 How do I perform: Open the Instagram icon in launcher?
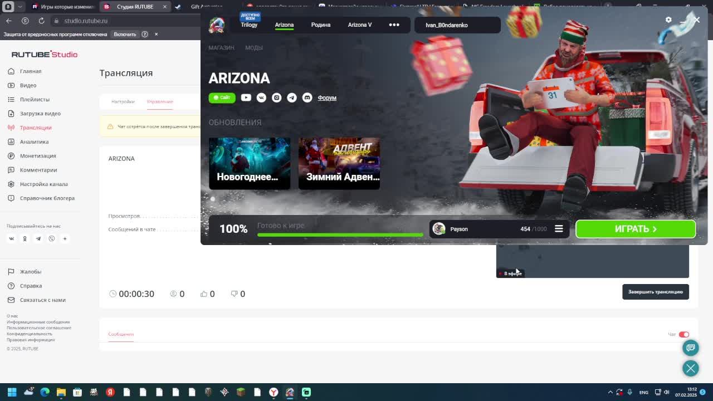276,97
